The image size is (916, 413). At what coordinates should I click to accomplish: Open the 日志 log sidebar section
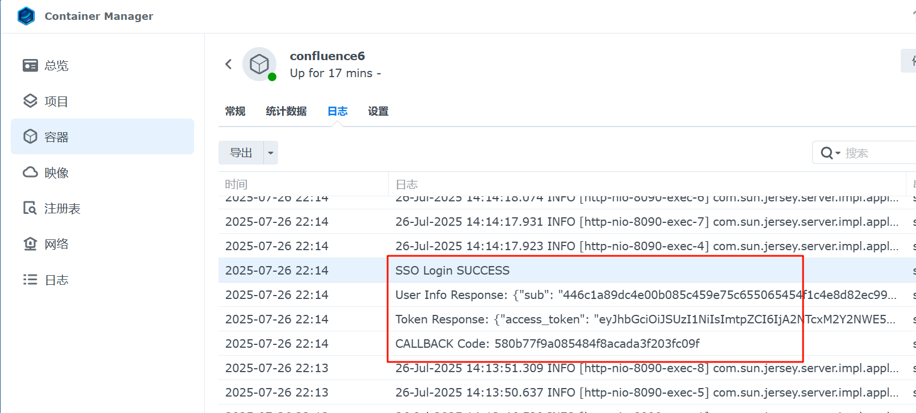102,280
